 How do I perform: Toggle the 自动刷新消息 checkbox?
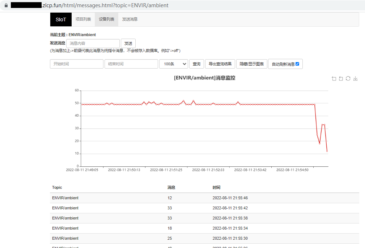297,64
